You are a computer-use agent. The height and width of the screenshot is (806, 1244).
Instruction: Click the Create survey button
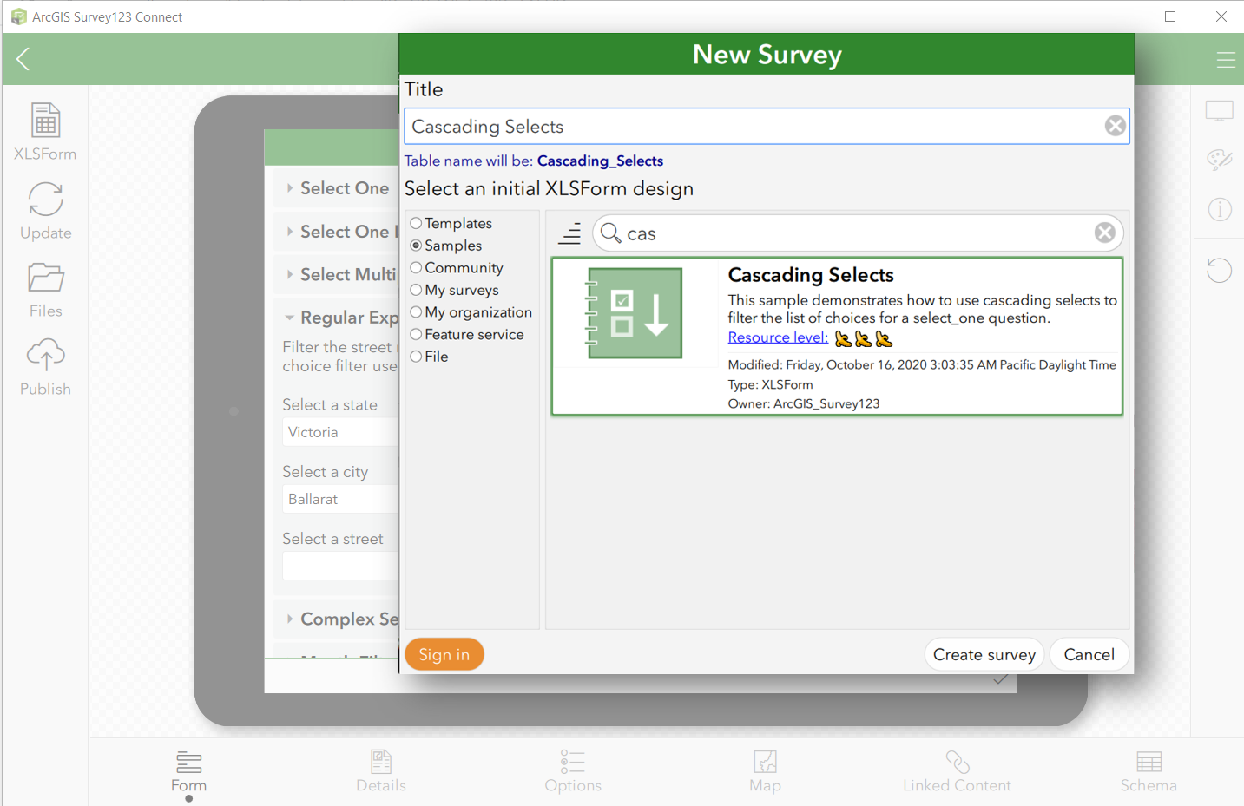click(x=984, y=654)
